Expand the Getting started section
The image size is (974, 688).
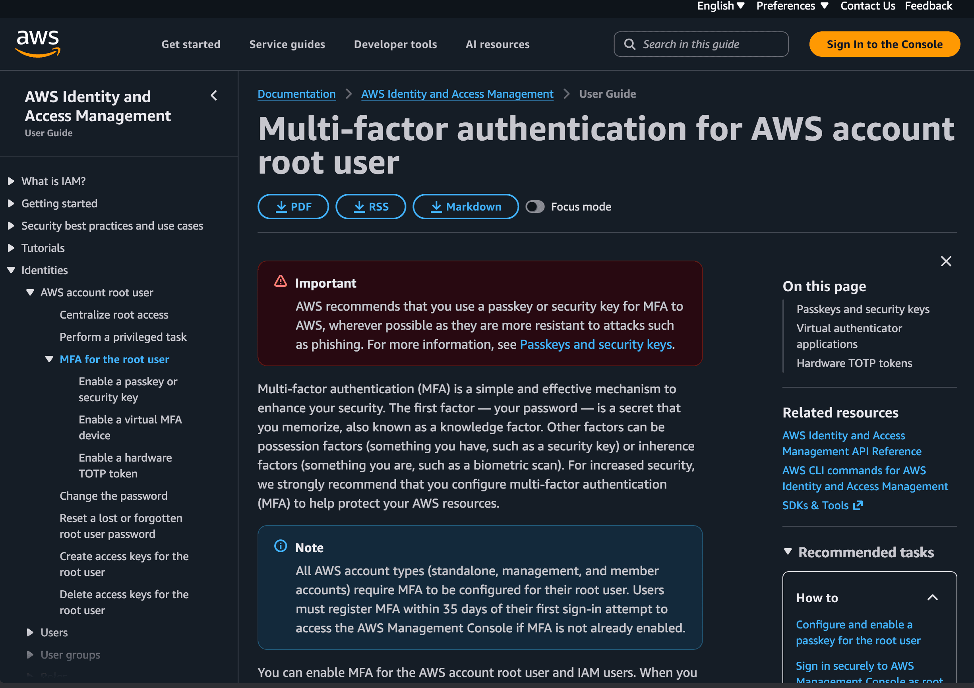pos(12,204)
